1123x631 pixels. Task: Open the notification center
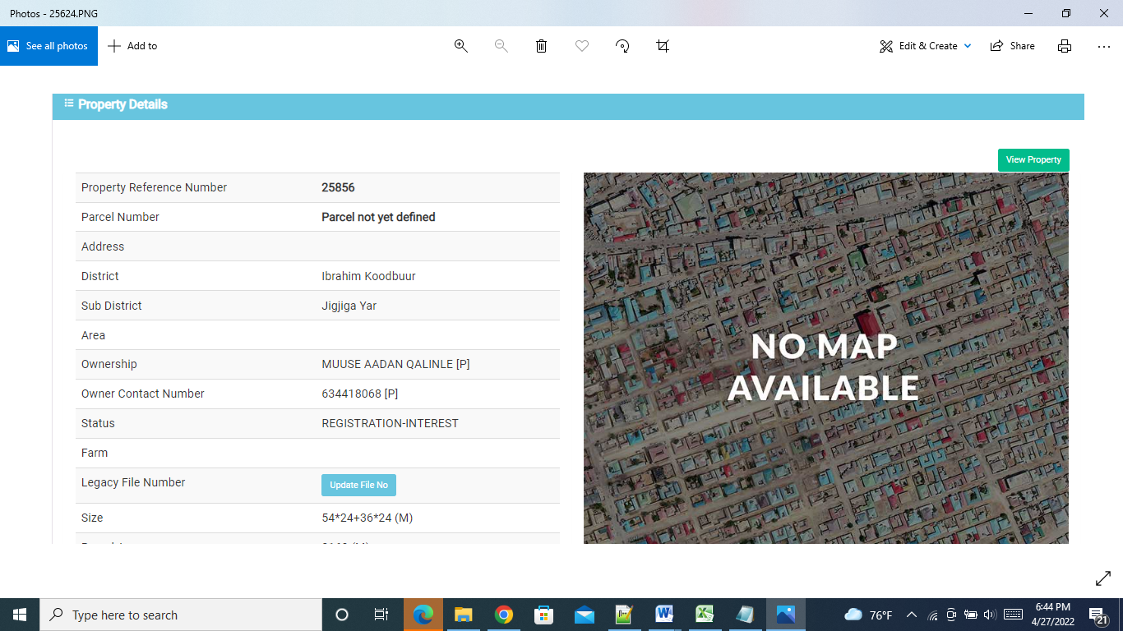(1099, 615)
